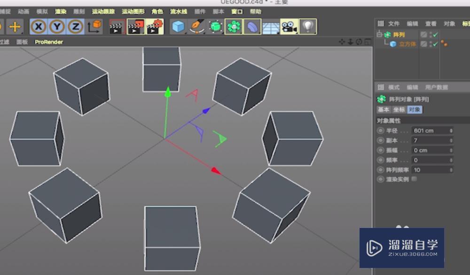Image resolution: width=470 pixels, height=275 pixels.
Task: Open the 流水线 menu
Action: coord(179,11)
